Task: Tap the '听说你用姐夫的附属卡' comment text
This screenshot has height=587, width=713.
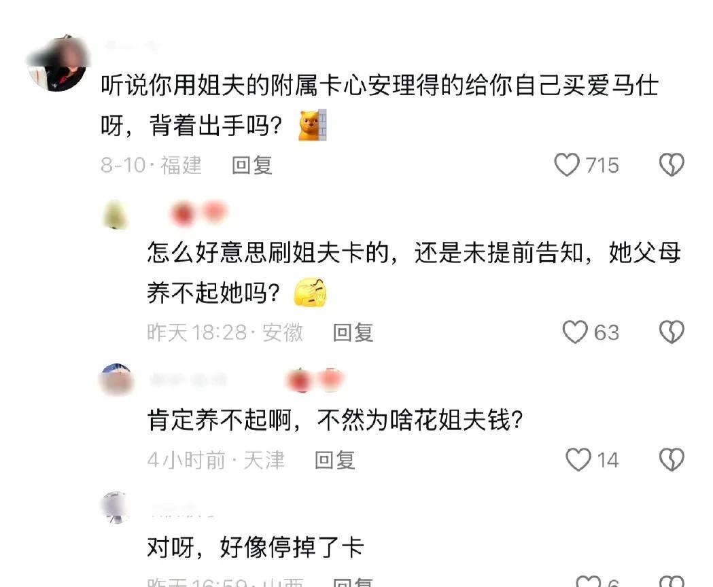Action: point(379,105)
